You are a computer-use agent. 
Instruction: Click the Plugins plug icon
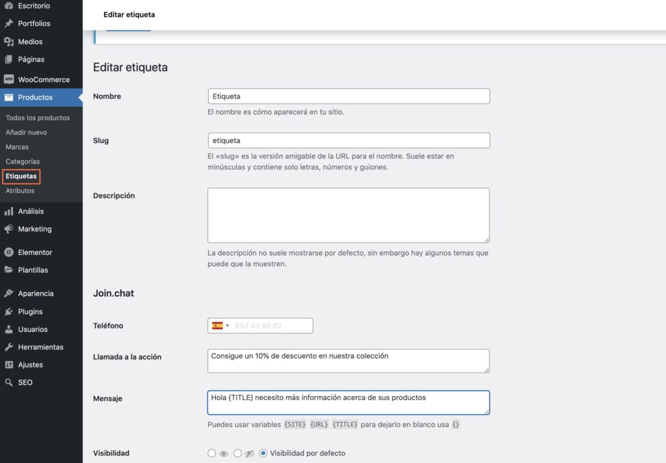pos(8,311)
